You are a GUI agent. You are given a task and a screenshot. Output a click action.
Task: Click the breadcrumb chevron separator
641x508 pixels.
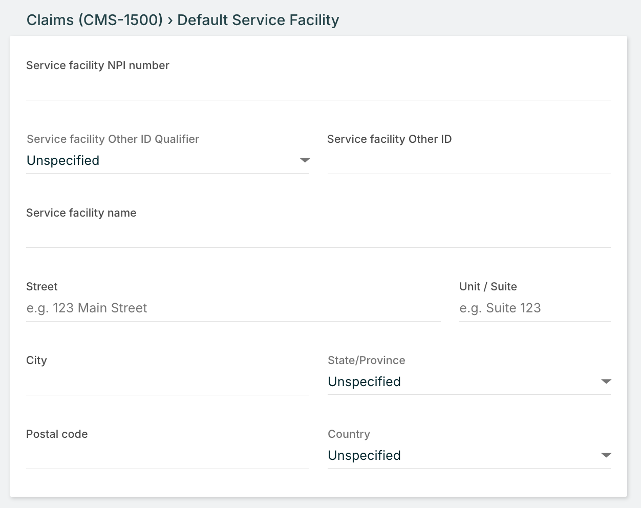pyautogui.click(x=170, y=20)
